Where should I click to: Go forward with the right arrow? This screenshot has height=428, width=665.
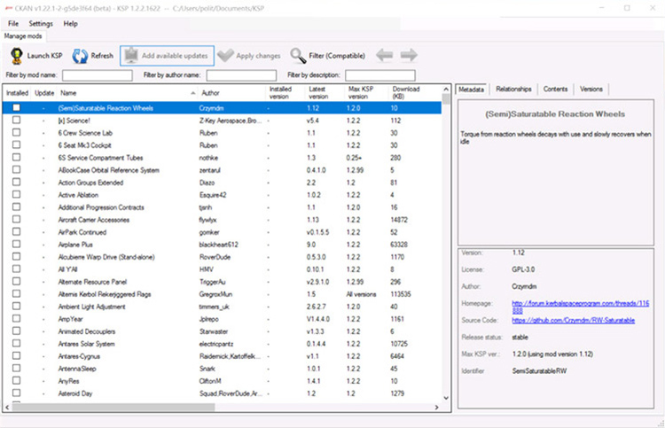pyautogui.click(x=409, y=55)
